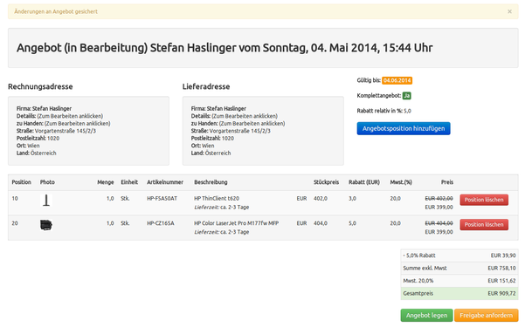Click description 'HP ThinClient t620'

coord(217,199)
